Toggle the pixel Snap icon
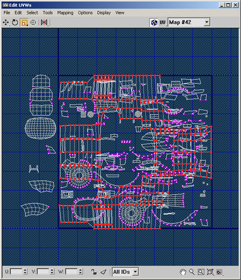This screenshot has width=241, height=280. (x=219, y=272)
